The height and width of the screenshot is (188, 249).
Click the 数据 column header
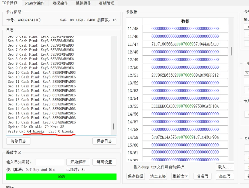click(x=185, y=21)
